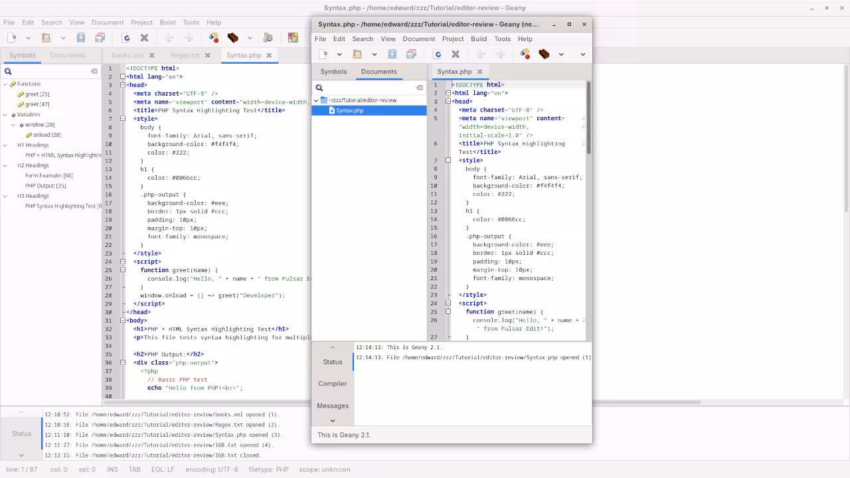Image resolution: width=850 pixels, height=478 pixels.
Task: Open the Compiler tab in front window message panel
Action: coord(332,384)
